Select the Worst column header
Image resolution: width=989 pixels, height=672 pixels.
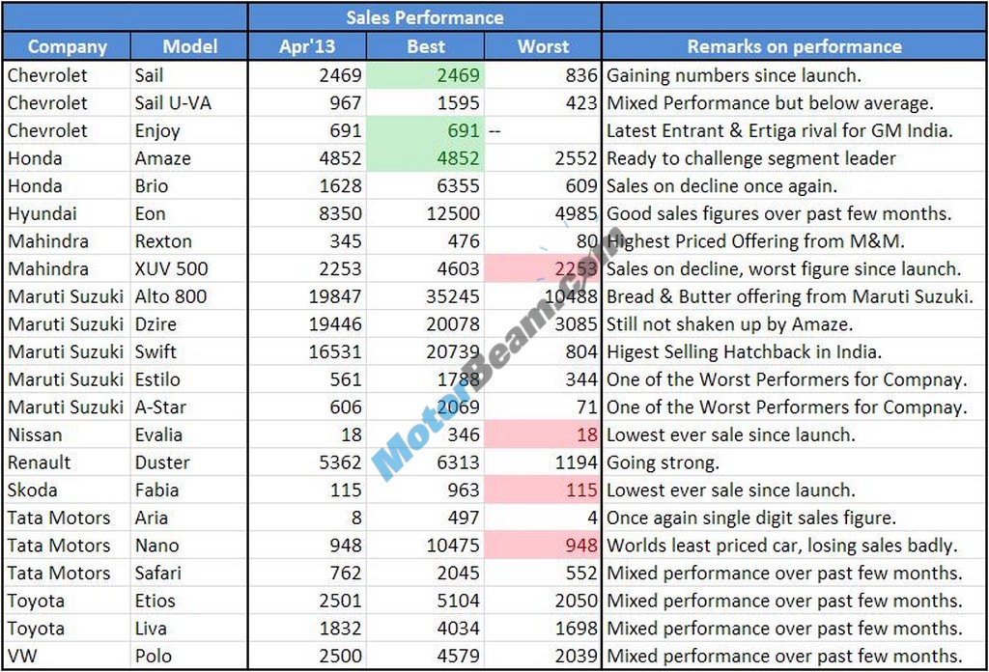pyautogui.click(x=543, y=46)
